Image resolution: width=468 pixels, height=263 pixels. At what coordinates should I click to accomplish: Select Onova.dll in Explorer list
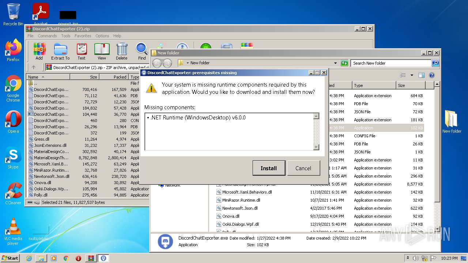(231, 216)
